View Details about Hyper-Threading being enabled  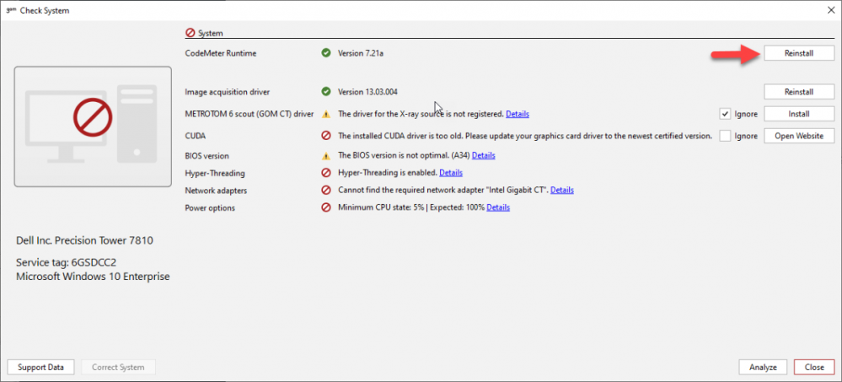coord(451,173)
